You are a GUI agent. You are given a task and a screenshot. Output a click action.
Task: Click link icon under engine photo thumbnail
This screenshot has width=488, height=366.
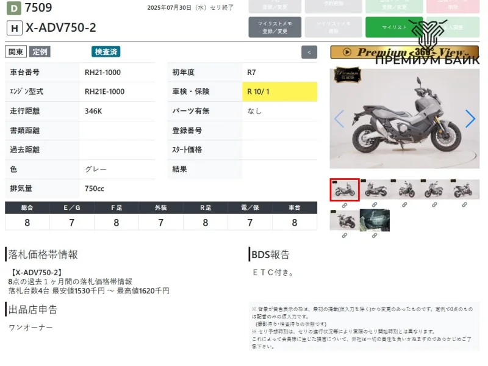click(375, 235)
